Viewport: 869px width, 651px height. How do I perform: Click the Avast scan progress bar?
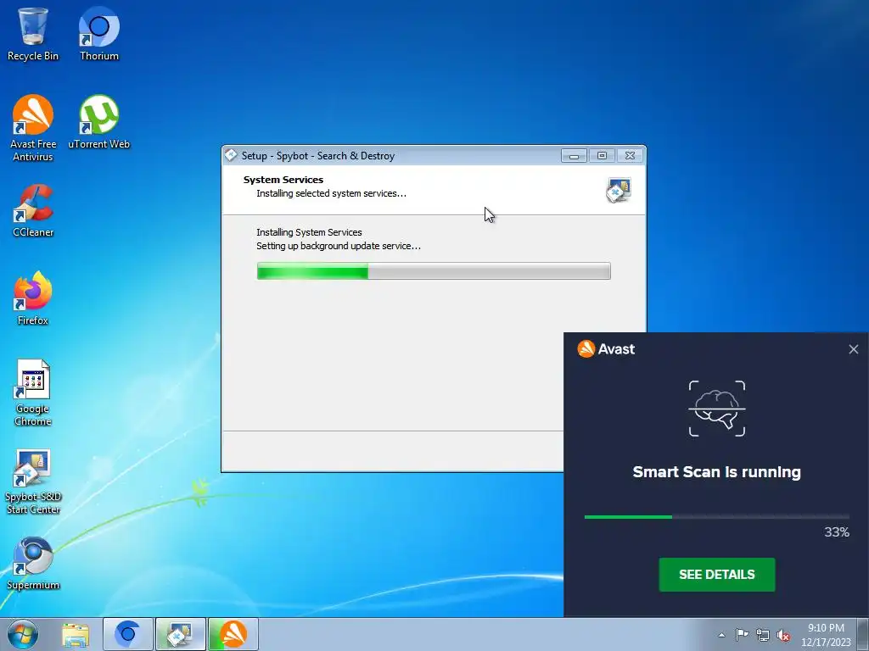pyautogui.click(x=716, y=517)
